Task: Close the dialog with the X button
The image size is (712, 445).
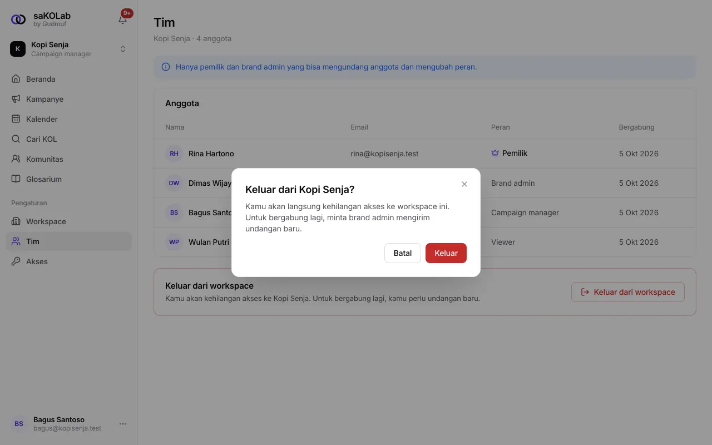Action: 464,184
